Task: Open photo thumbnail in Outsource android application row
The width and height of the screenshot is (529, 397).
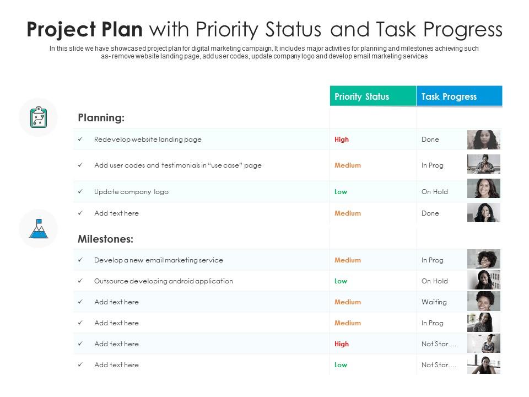Action: coord(484,280)
